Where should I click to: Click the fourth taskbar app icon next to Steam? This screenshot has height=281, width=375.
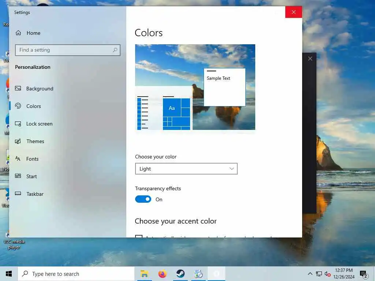(198, 274)
